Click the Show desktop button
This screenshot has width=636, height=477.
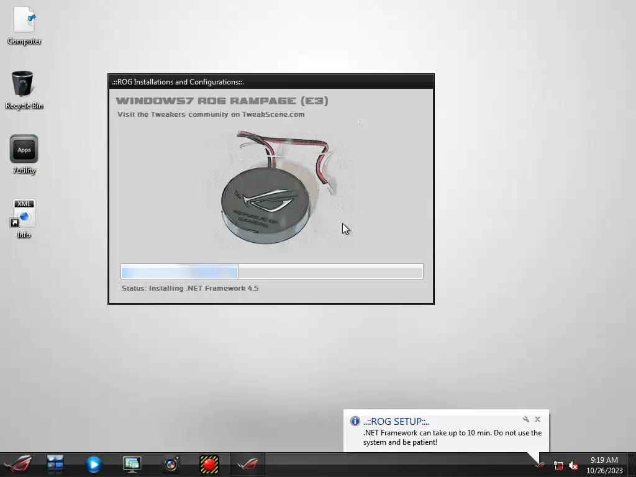tap(632, 465)
